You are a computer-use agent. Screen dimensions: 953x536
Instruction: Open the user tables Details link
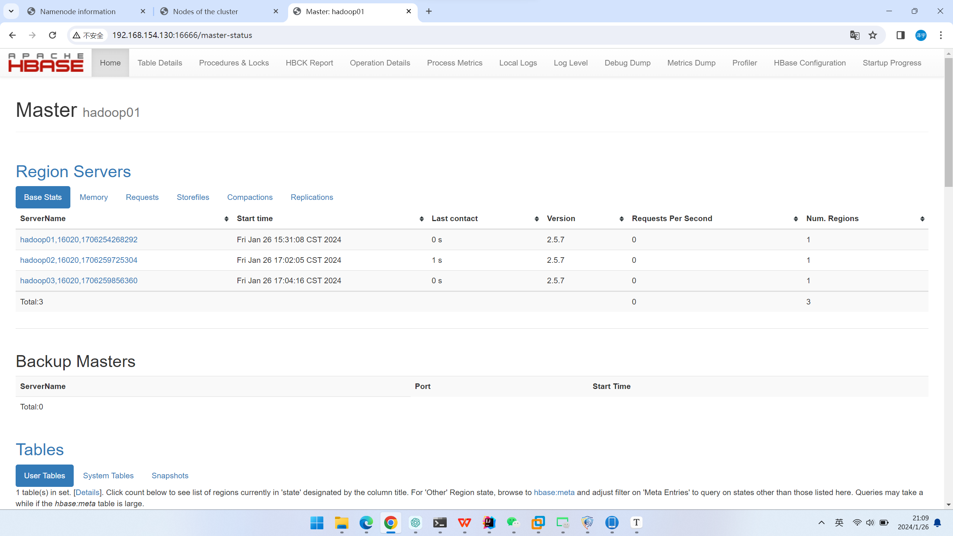87,492
